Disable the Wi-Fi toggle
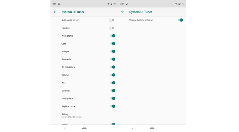 [x=113, y=83]
